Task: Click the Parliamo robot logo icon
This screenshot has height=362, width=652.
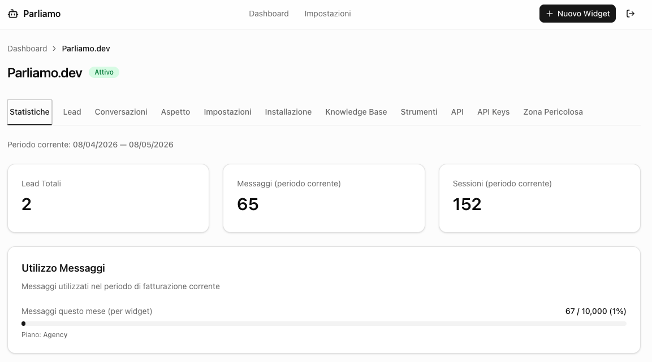Action: tap(12, 13)
